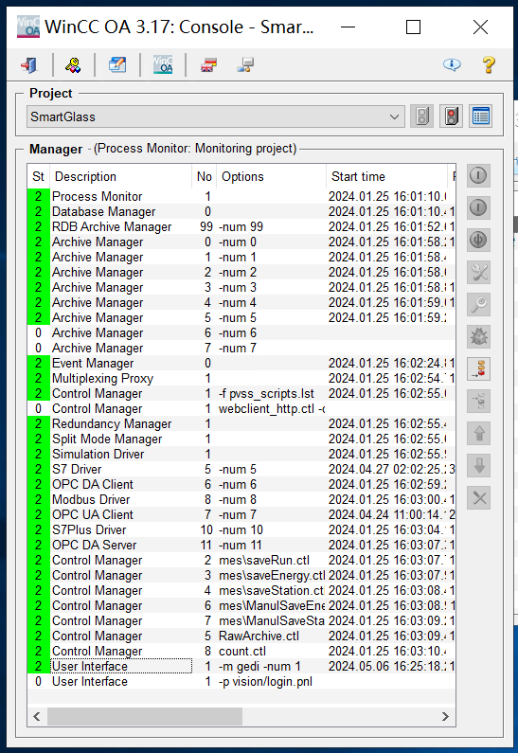This screenshot has width=518, height=753.
Task: Open help with the yellow question mark
Action: pyautogui.click(x=489, y=64)
